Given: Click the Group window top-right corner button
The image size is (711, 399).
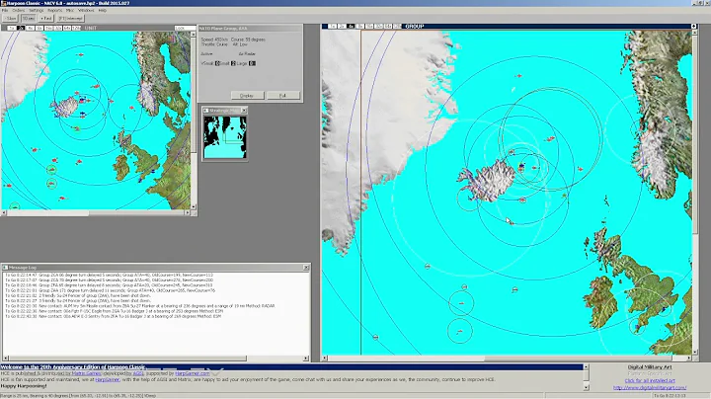Looking at the screenshot, I should tap(694, 27).
